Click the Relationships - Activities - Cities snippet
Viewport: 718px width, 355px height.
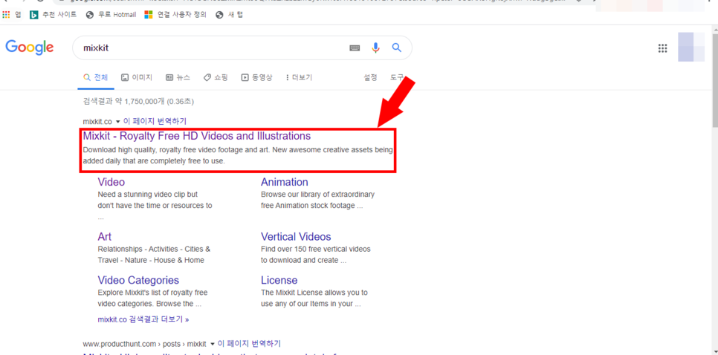pos(155,255)
